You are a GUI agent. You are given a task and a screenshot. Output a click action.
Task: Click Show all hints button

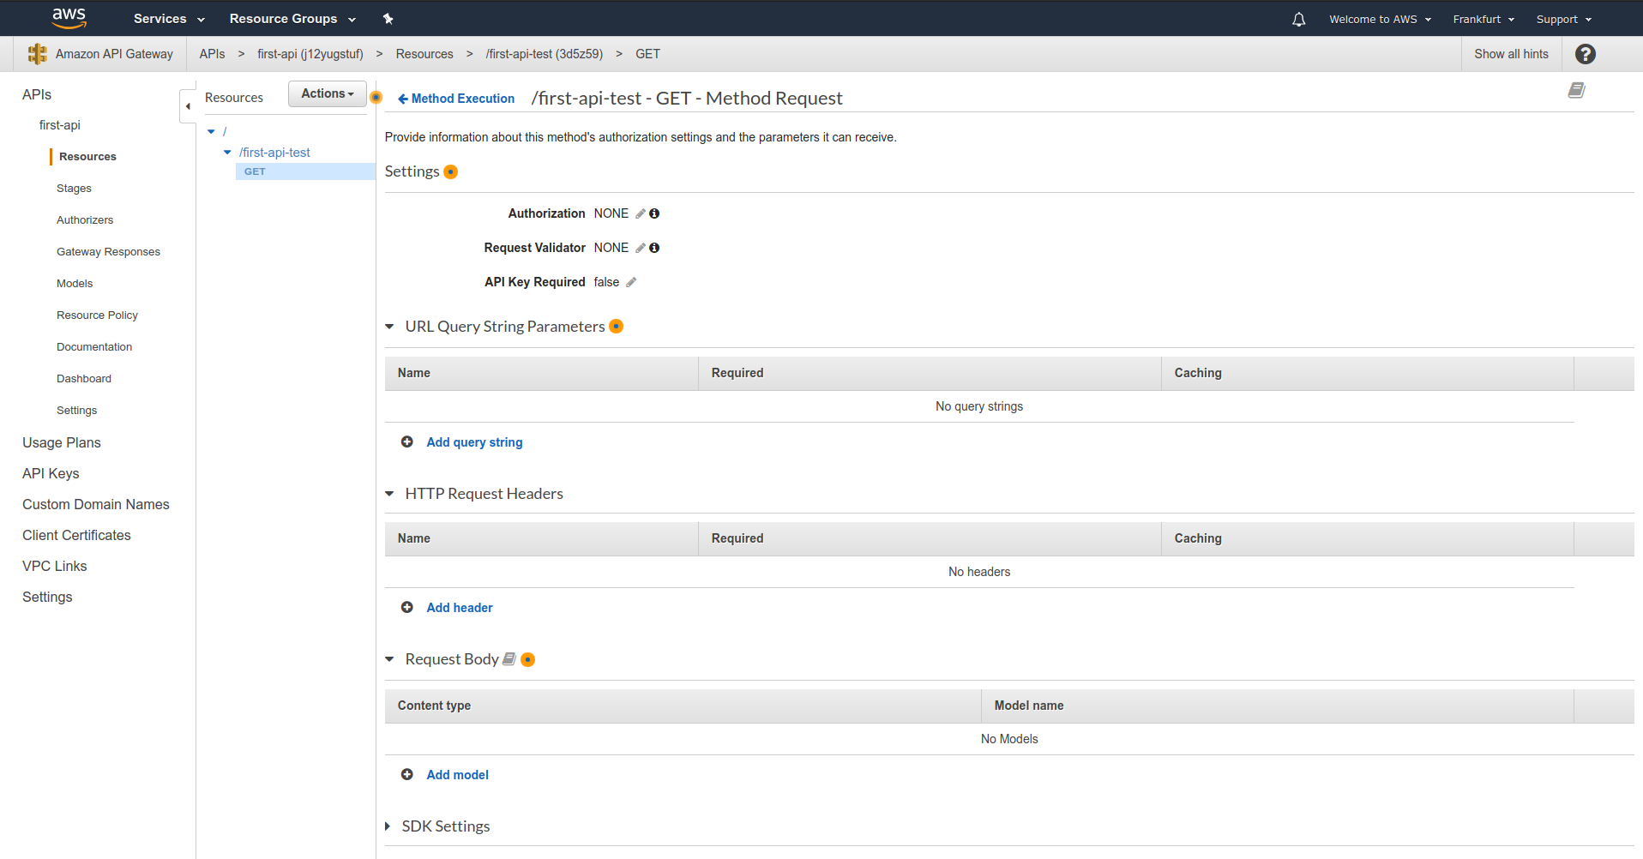(1511, 54)
